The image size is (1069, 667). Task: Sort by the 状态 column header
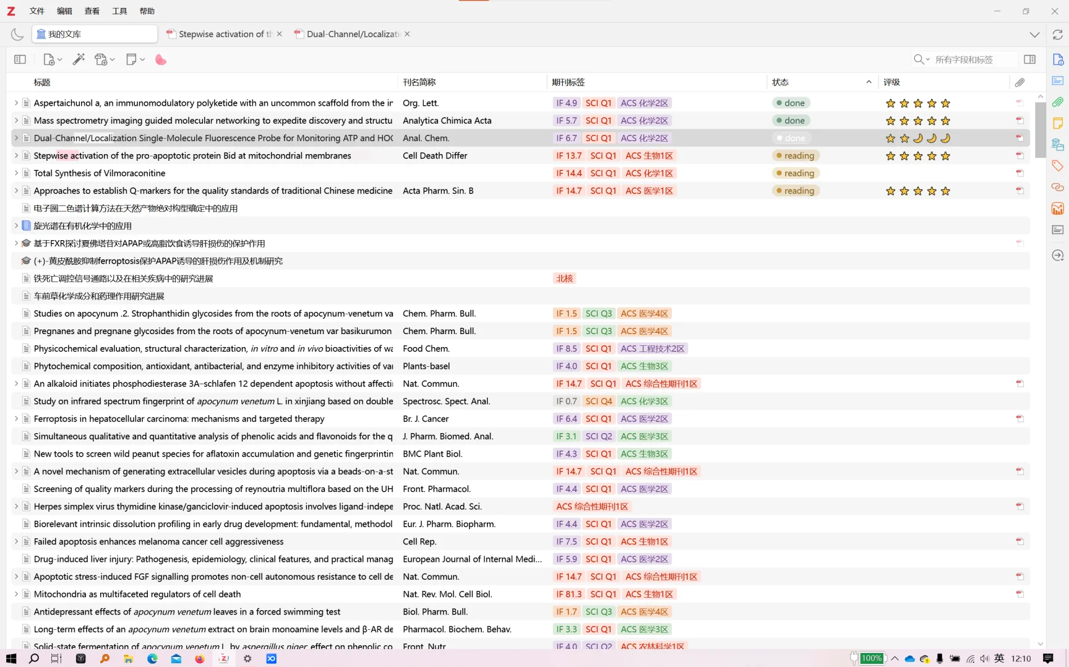[822, 82]
